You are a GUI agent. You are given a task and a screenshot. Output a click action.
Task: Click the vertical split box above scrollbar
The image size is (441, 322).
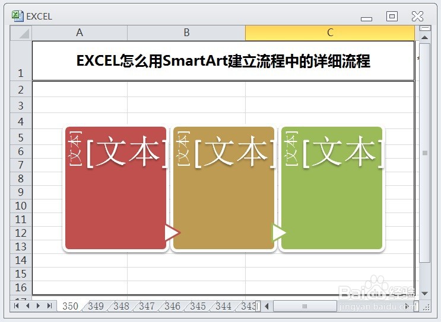pyautogui.click(x=425, y=28)
